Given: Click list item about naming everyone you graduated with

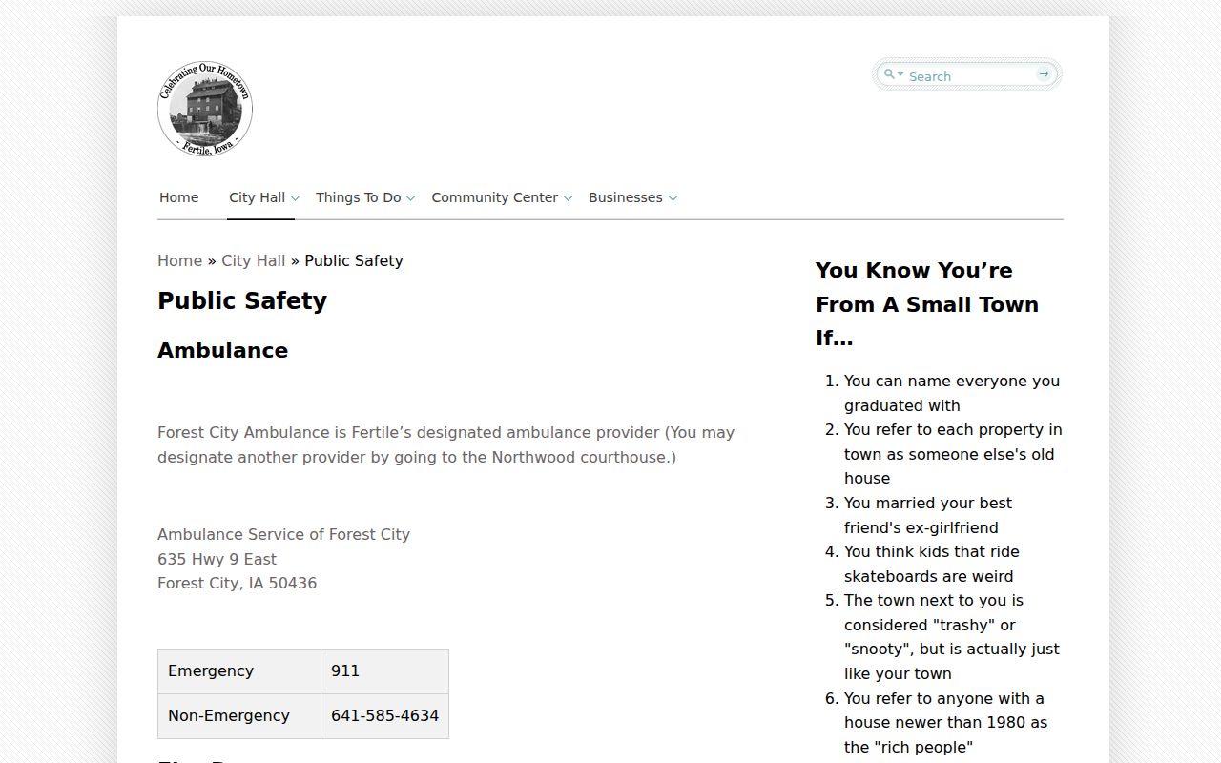Looking at the screenshot, I should (x=952, y=393).
